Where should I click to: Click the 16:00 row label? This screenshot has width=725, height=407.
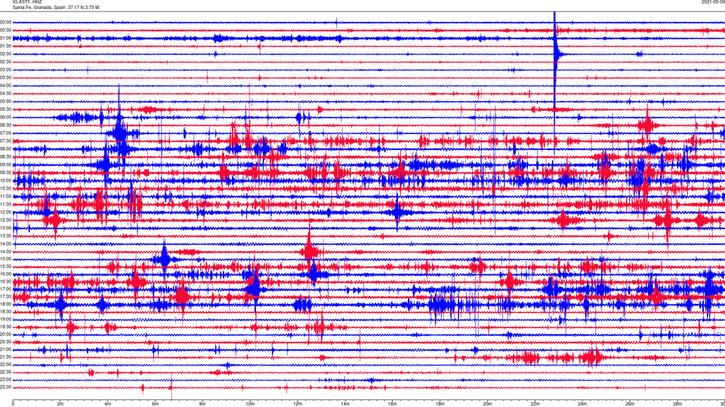[x=5, y=274]
